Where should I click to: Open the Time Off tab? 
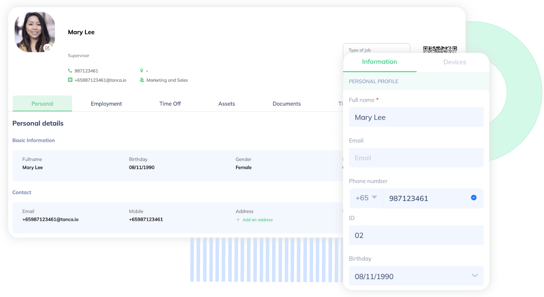tap(170, 104)
